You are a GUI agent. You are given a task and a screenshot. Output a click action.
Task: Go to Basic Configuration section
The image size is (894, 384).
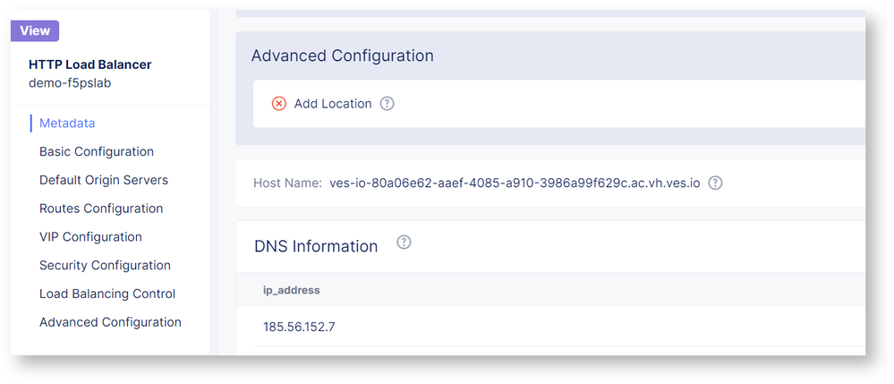click(x=97, y=152)
